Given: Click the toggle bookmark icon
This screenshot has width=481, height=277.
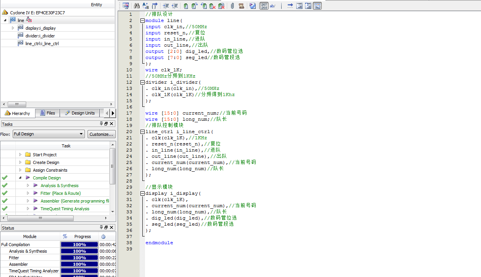Looking at the screenshot, I should tap(186, 6).
